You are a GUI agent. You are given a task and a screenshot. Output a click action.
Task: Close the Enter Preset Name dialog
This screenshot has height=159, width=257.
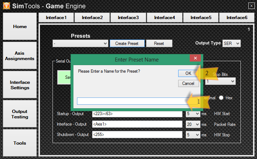pos(195,58)
